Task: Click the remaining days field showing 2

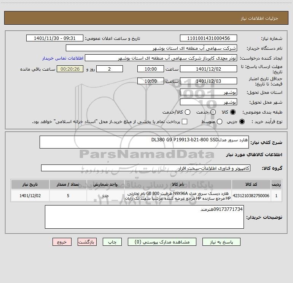Action: 110,69
